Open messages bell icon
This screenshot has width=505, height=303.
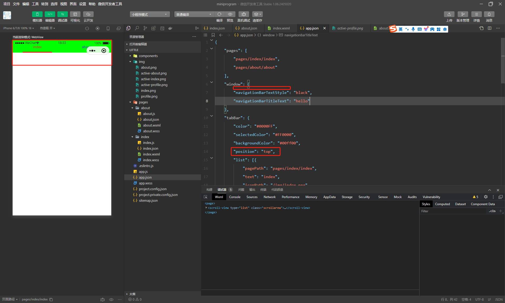coord(489,14)
